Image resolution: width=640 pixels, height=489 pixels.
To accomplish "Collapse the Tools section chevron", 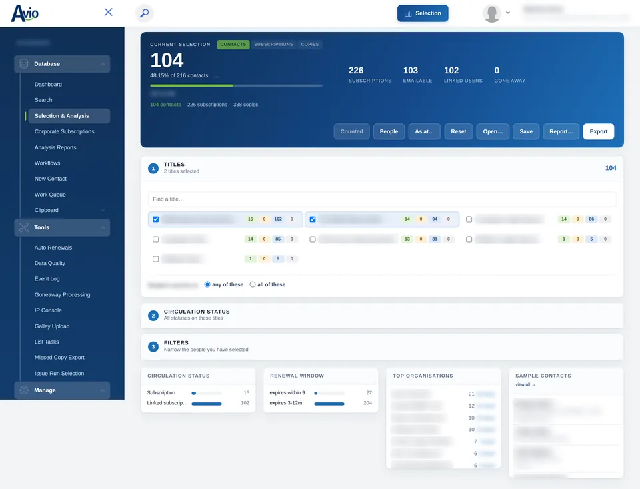I will coord(103,228).
